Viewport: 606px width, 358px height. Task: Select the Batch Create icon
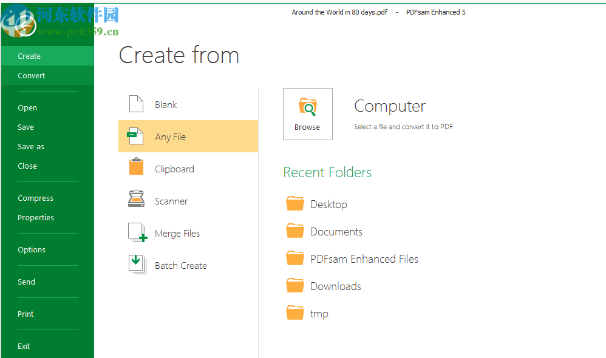pos(137,265)
